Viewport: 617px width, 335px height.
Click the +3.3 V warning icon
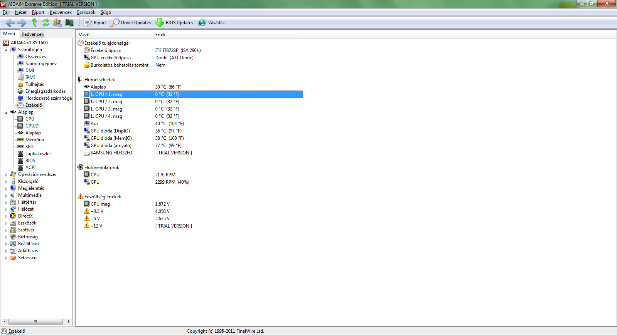87,211
